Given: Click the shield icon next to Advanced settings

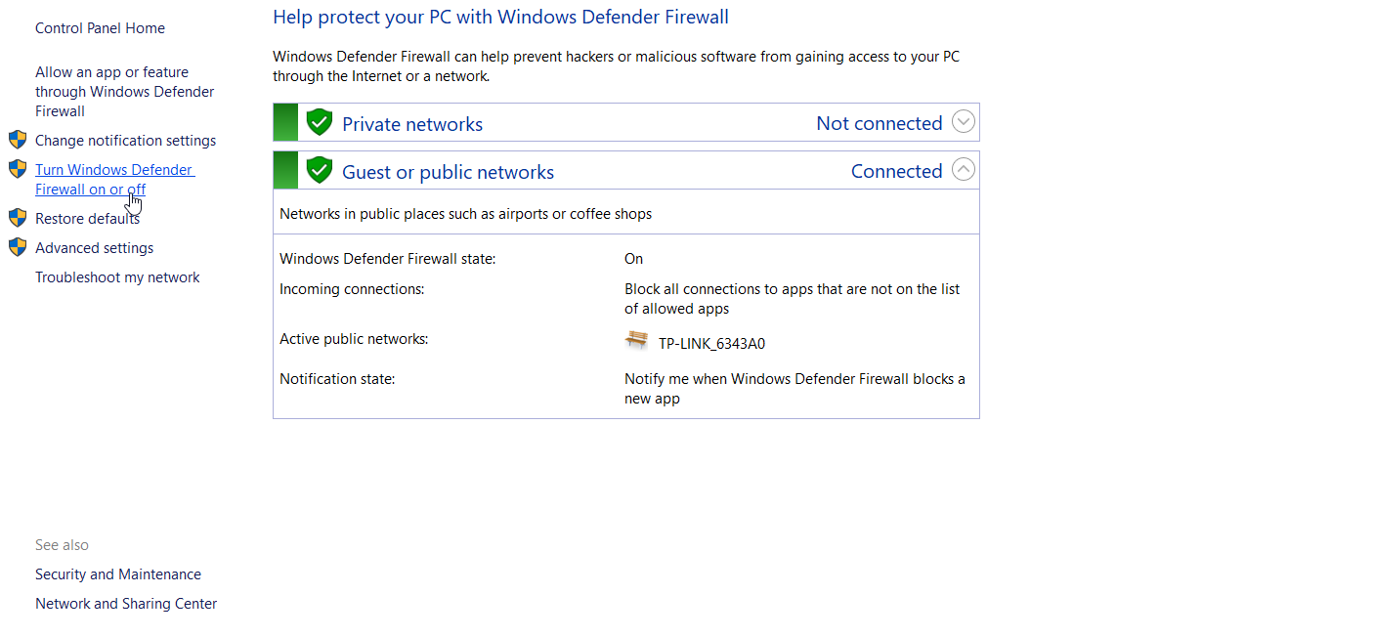Looking at the screenshot, I should (18, 247).
